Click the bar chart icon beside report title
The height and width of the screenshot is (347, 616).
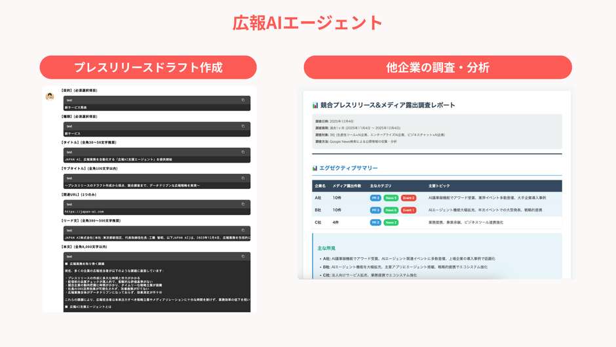click(x=315, y=105)
